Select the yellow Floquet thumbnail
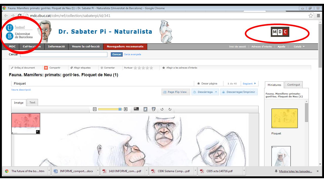The width and height of the screenshot is (324, 182). click(285, 118)
